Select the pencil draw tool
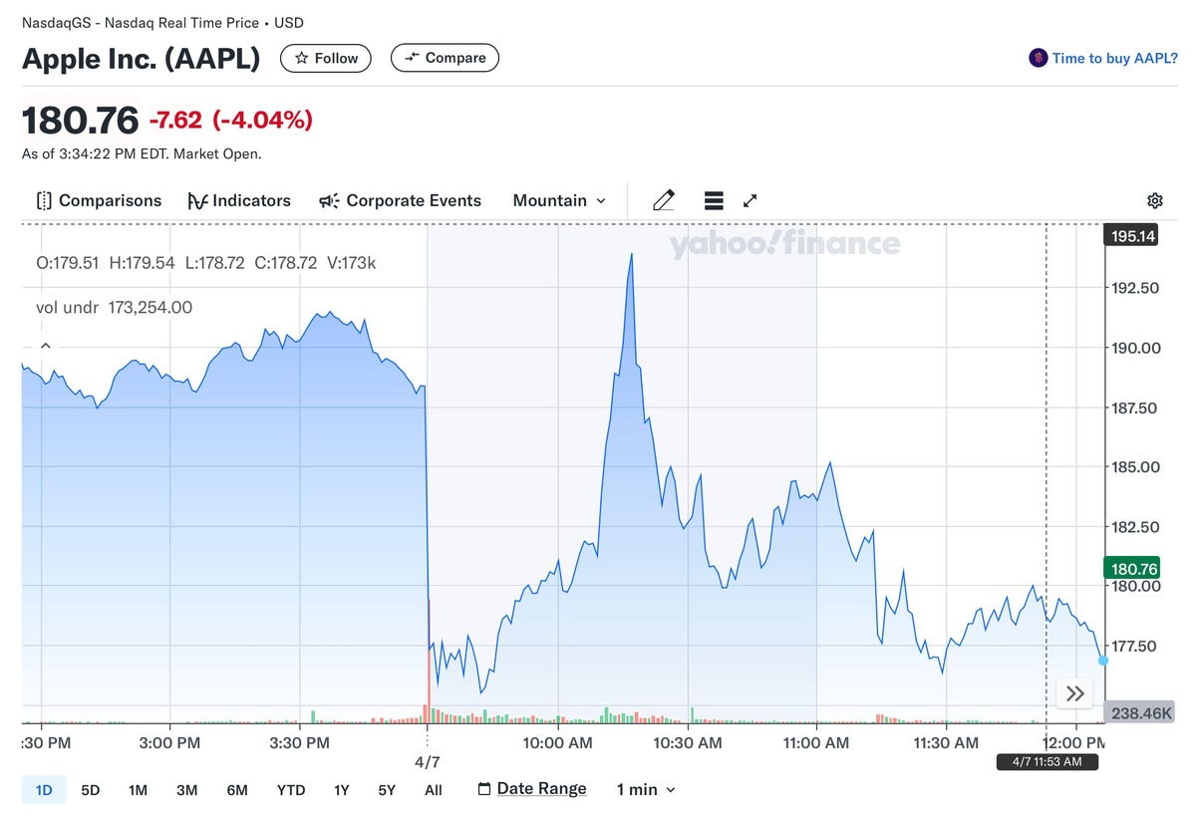Screen dimensions: 1196x821 (x=664, y=200)
